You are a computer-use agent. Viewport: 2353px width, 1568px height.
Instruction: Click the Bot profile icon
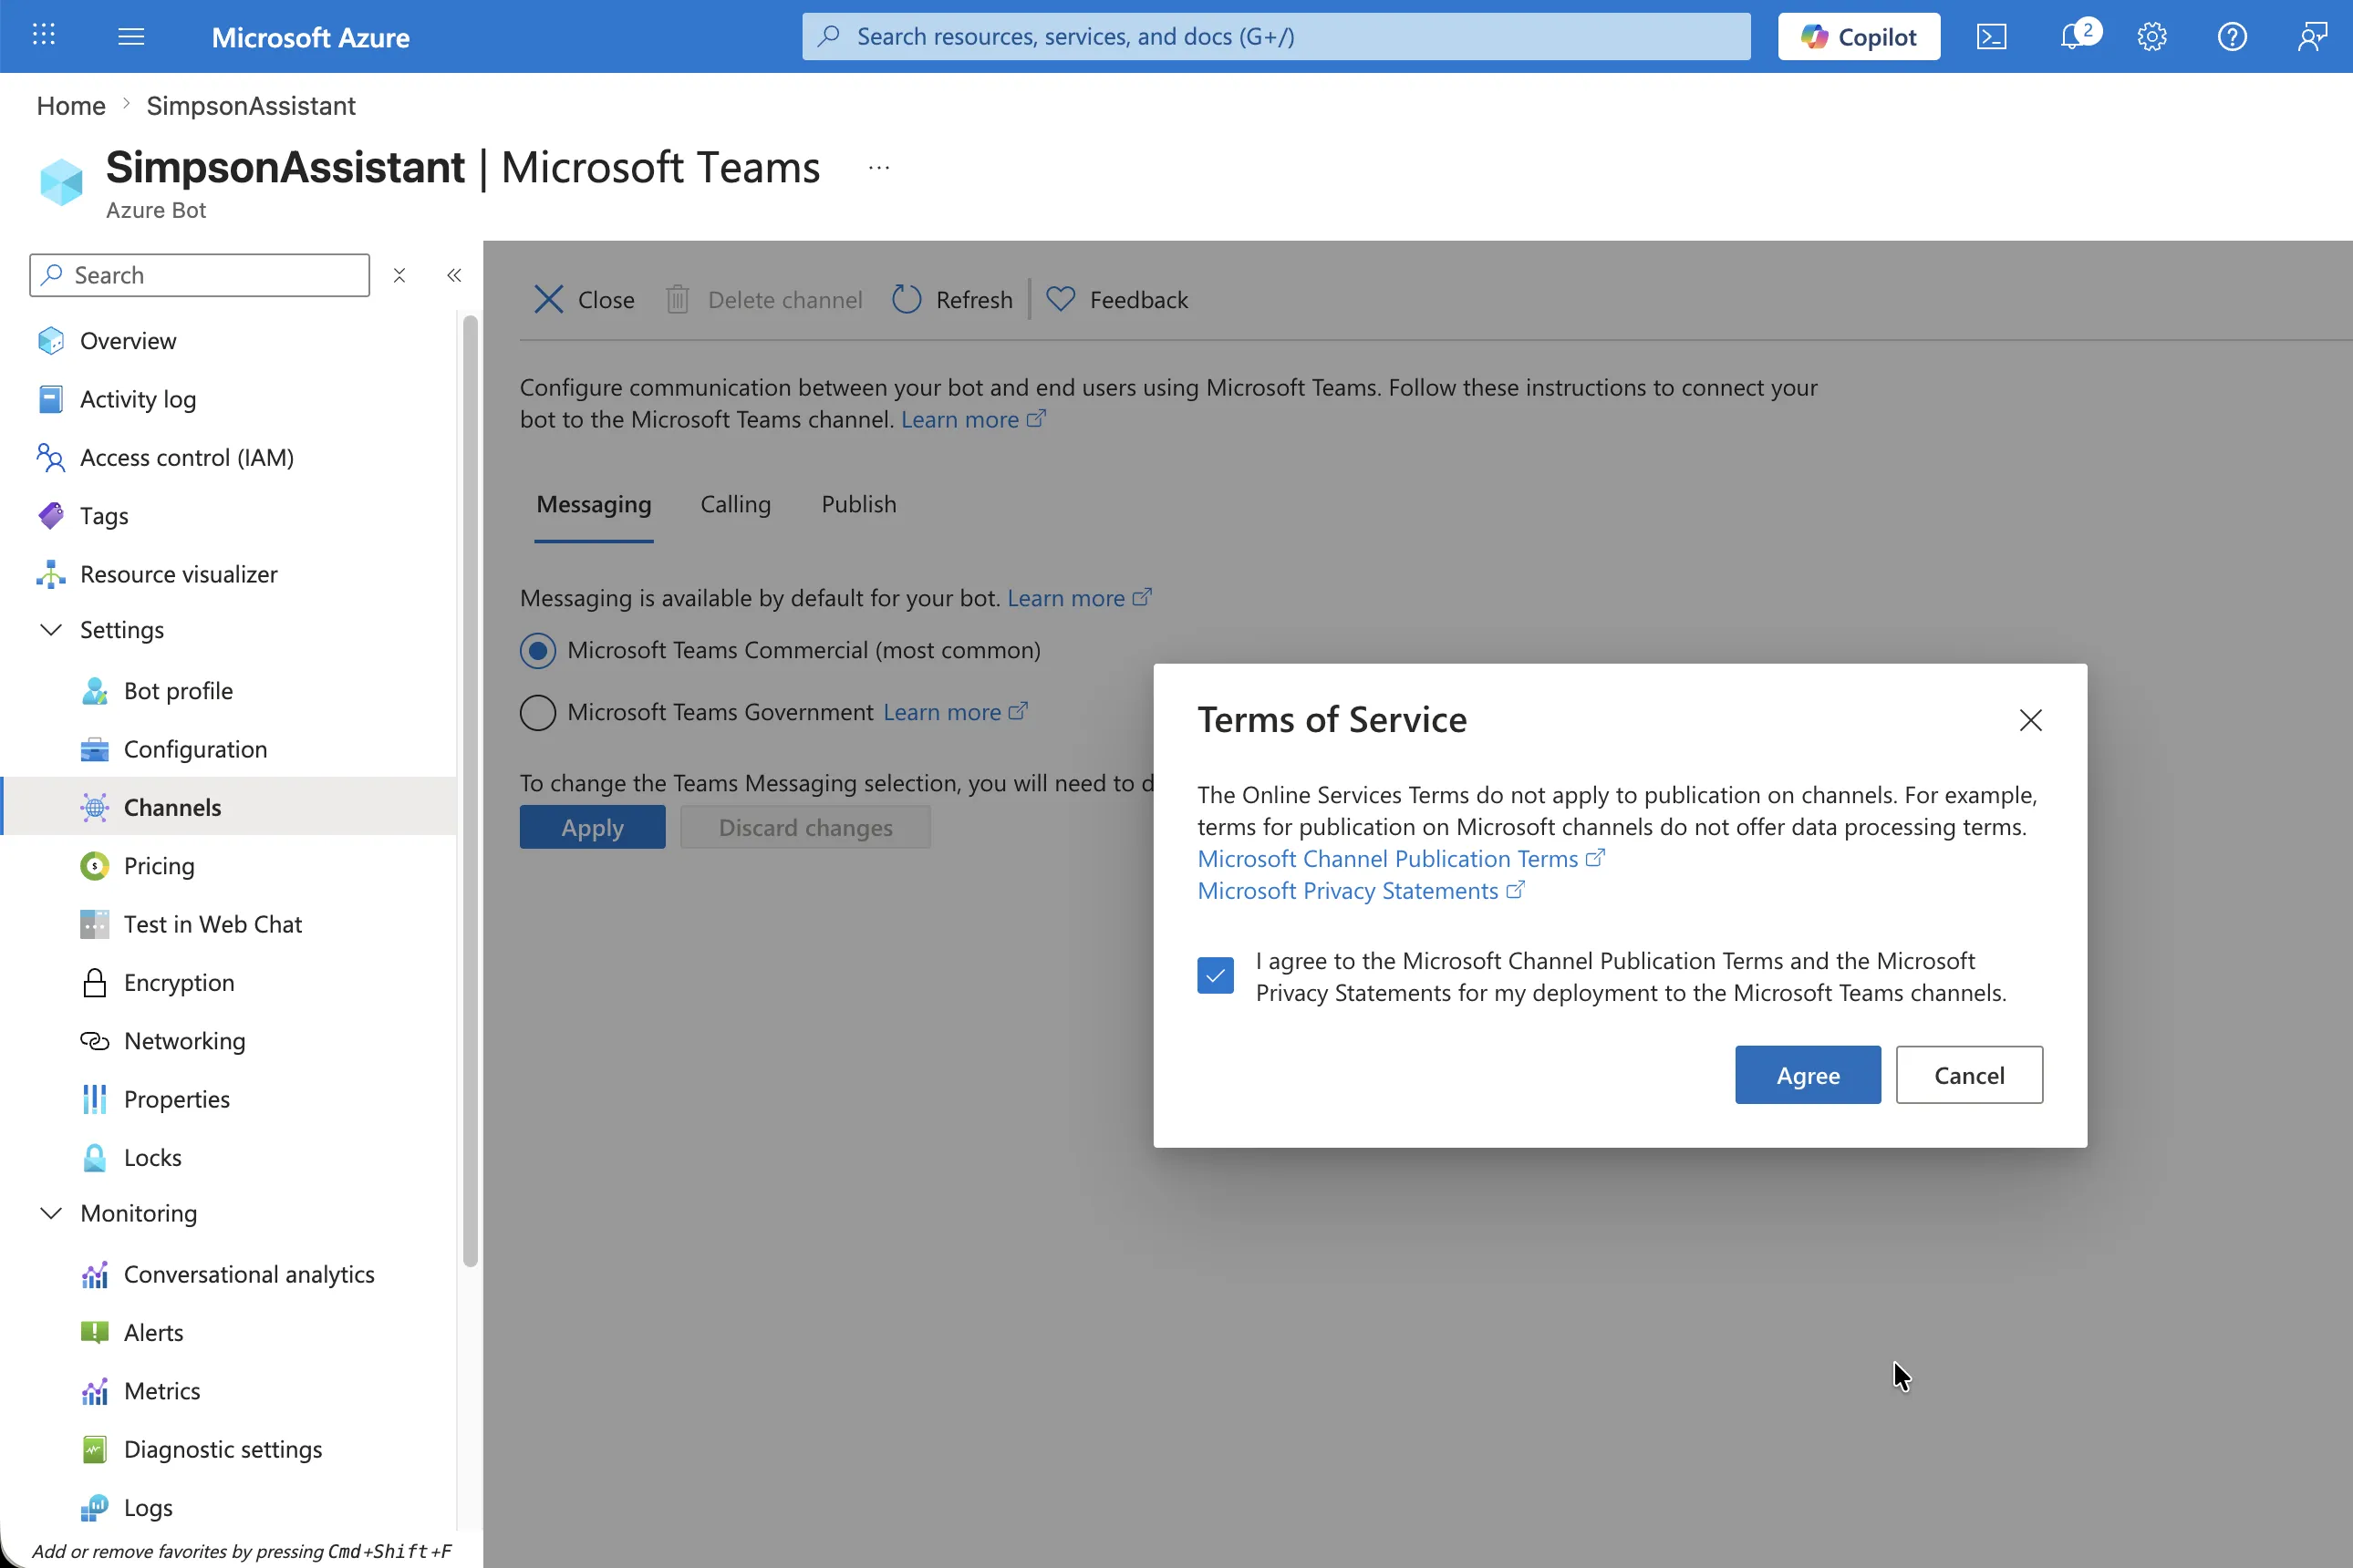94,691
